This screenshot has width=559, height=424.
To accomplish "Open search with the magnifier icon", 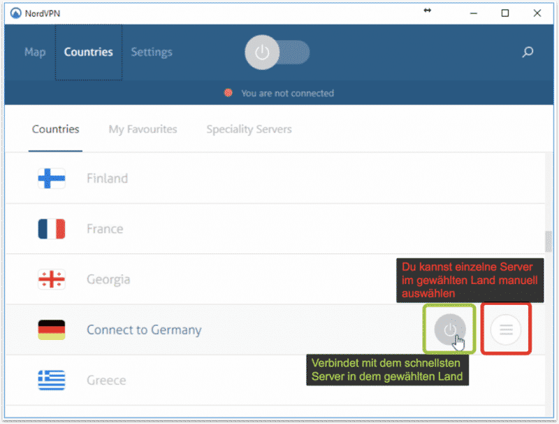I will tap(528, 52).
